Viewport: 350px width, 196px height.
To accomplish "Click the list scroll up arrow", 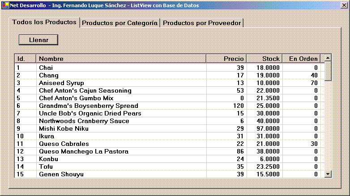I will click(x=328, y=58).
